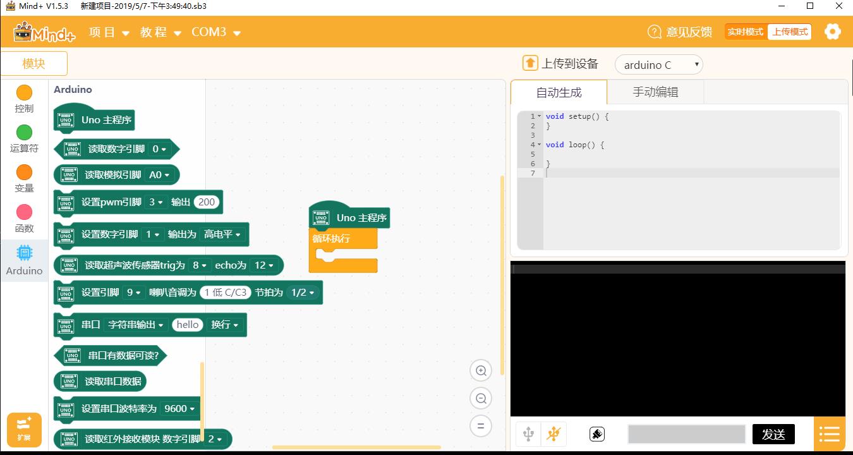Click Uno icon on palette Uno 主程序 block
The width and height of the screenshot is (853, 455).
point(66,120)
